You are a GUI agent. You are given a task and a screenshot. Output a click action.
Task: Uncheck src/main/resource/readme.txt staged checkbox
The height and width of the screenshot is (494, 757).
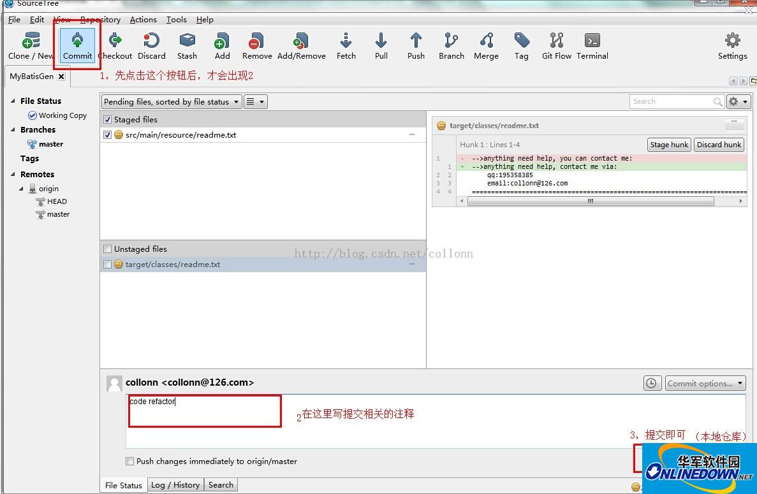click(108, 135)
